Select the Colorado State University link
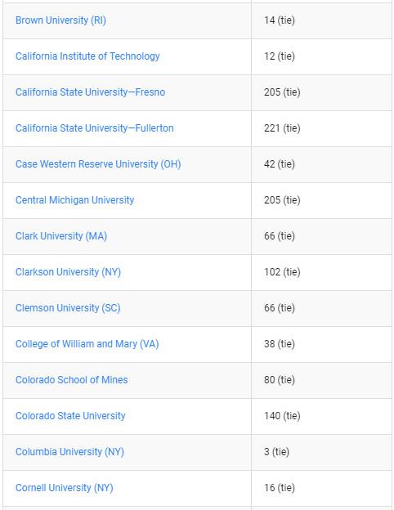This screenshot has width=394, height=510. (70, 416)
